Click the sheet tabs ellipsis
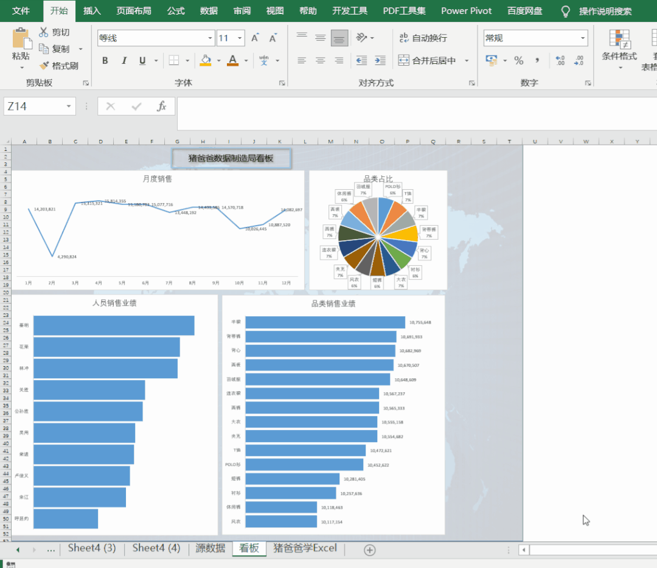This screenshot has width=657, height=568. coord(50,550)
